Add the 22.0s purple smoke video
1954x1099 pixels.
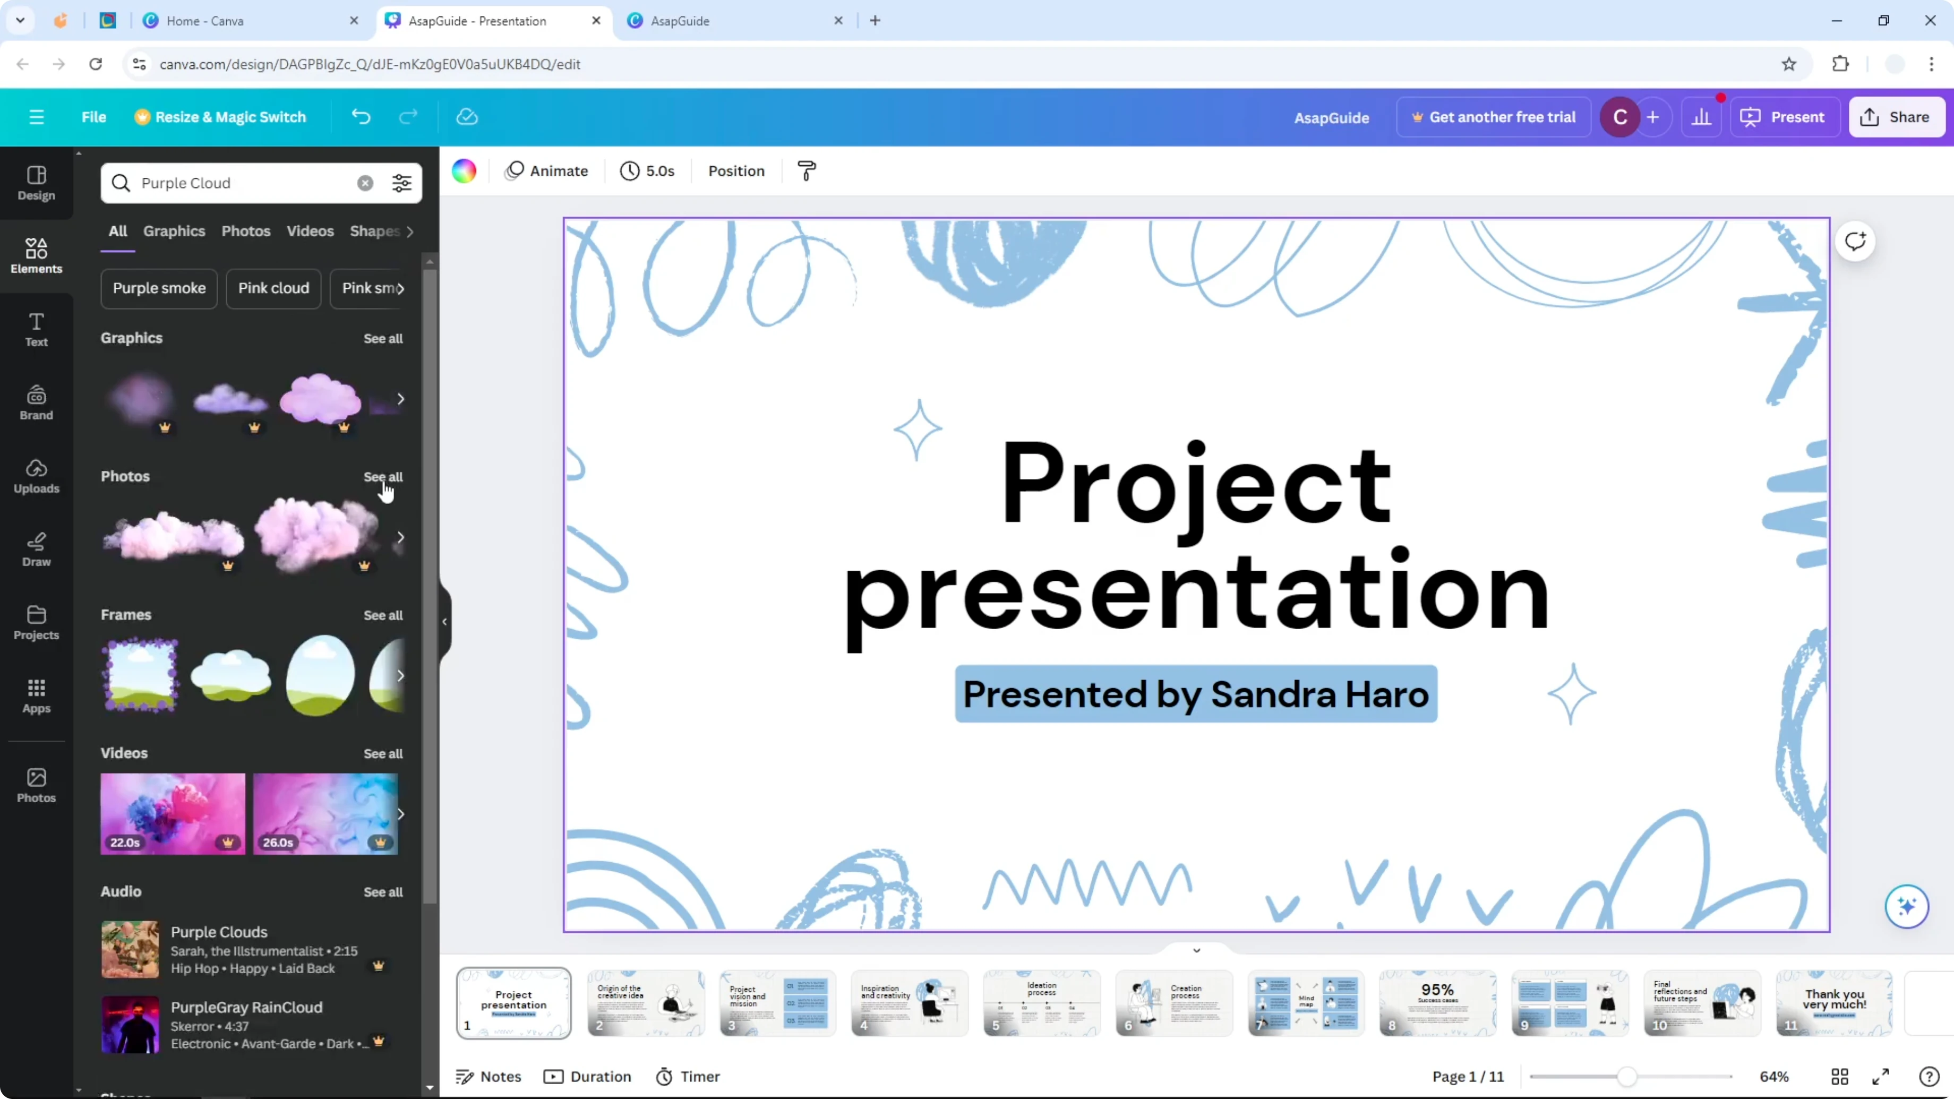(x=173, y=814)
